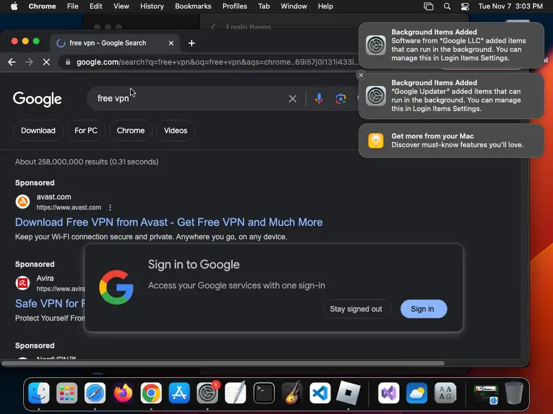Open the History menu
The width and height of the screenshot is (553, 414).
click(x=152, y=6)
